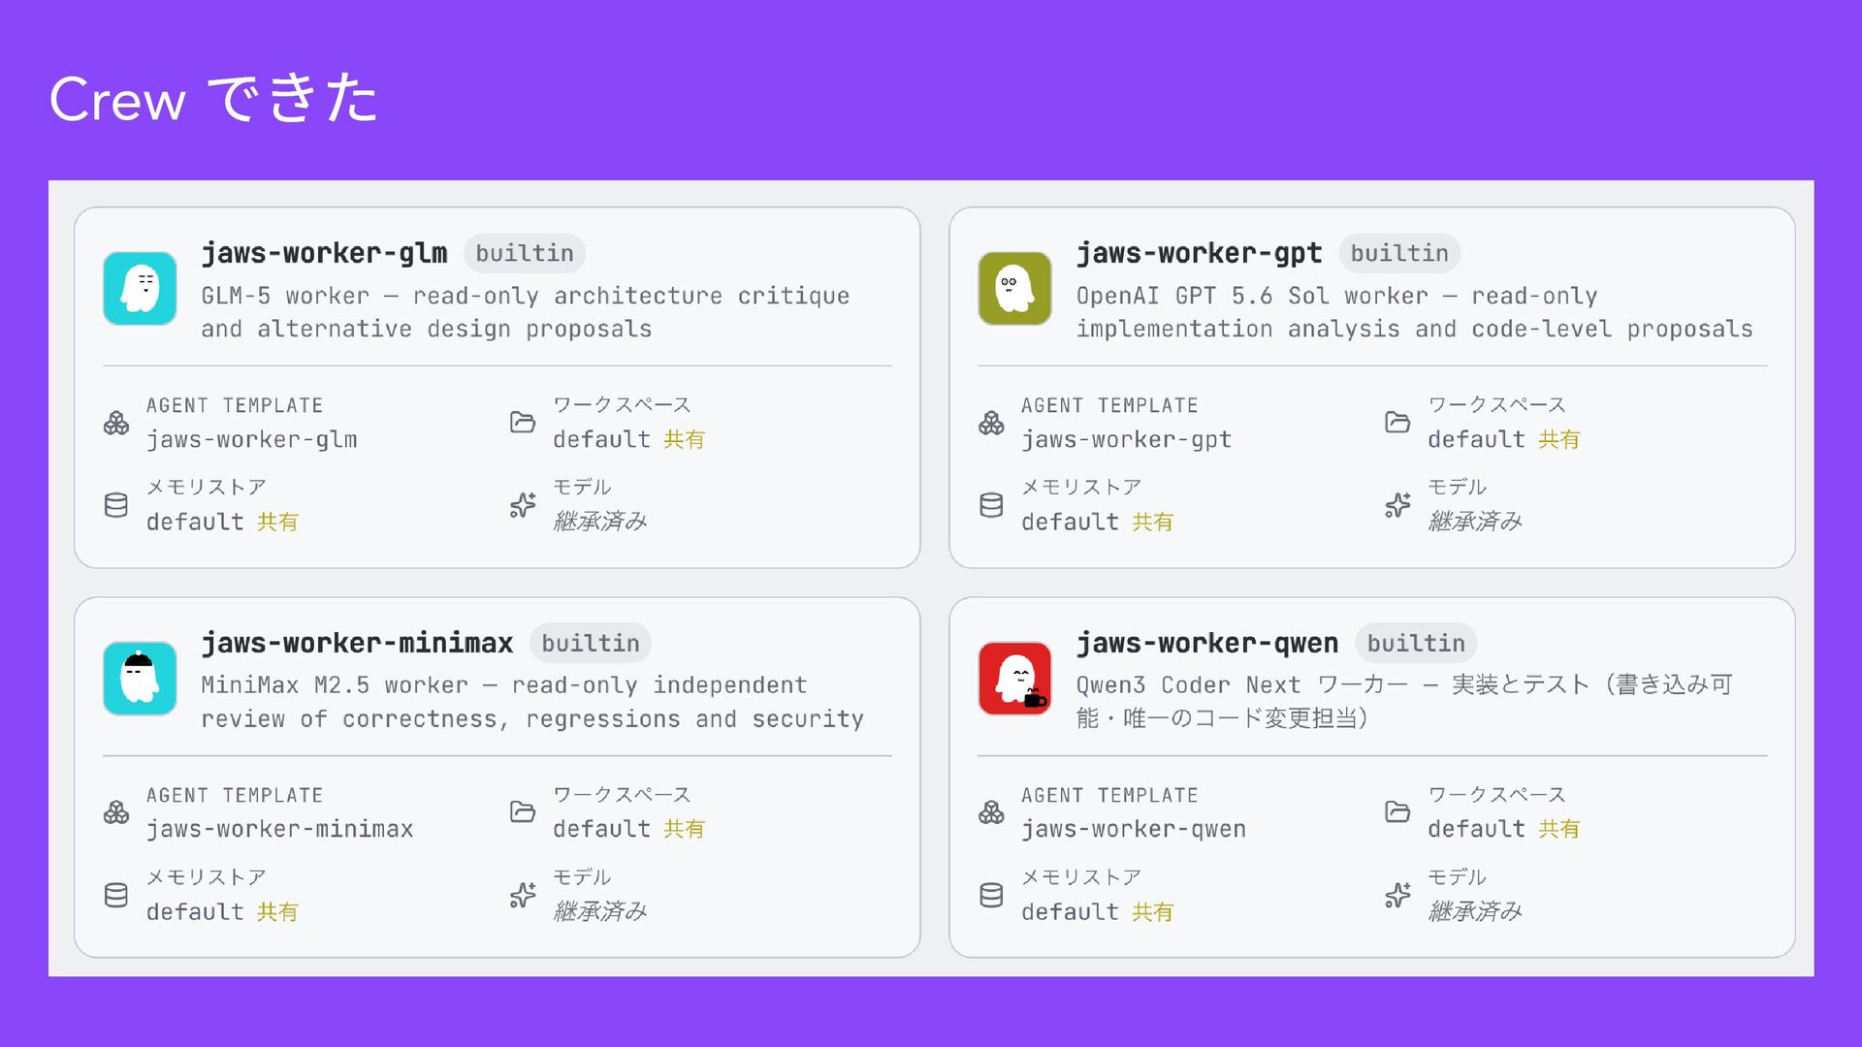Click memory store database icon in jaws-worker-glm card
The image size is (1862, 1047).
click(116, 505)
